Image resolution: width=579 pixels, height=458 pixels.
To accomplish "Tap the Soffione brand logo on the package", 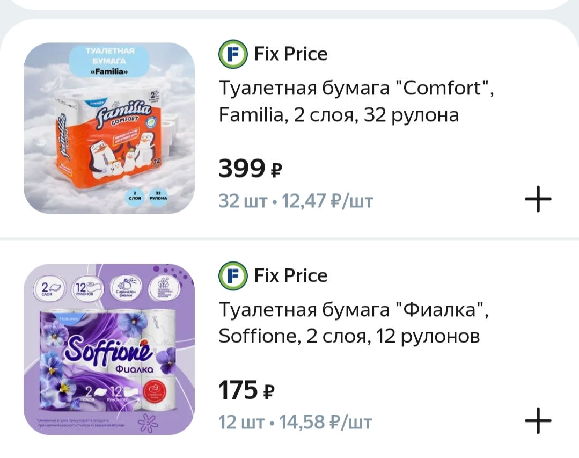I will point(108,350).
